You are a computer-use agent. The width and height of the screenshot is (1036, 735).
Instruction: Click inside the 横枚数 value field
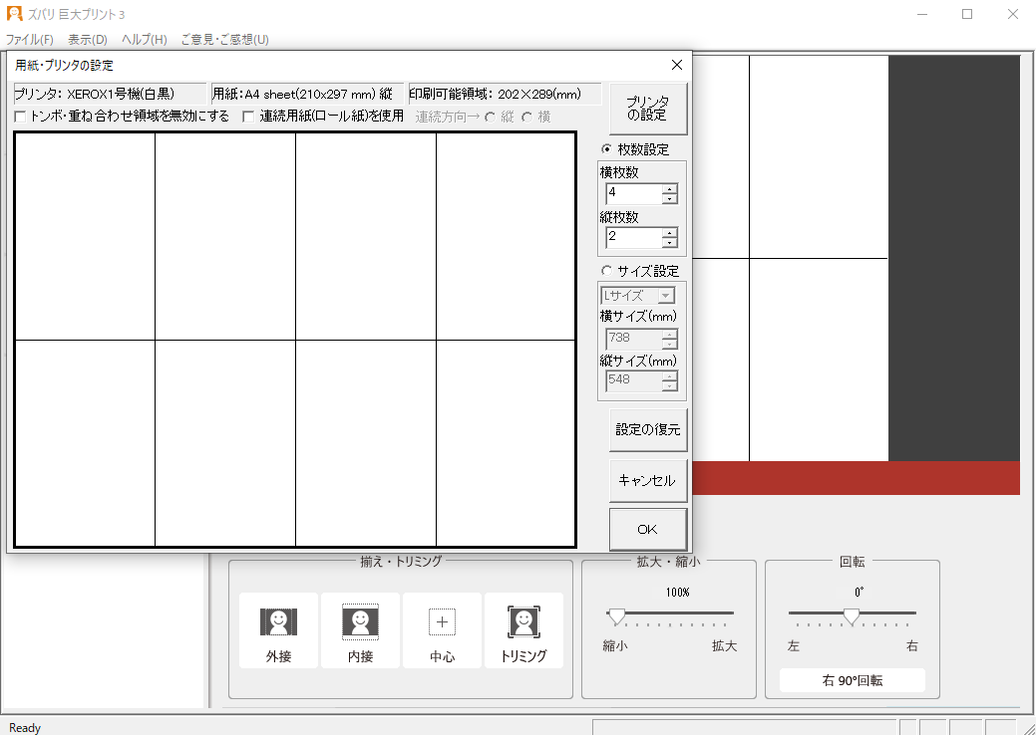633,192
